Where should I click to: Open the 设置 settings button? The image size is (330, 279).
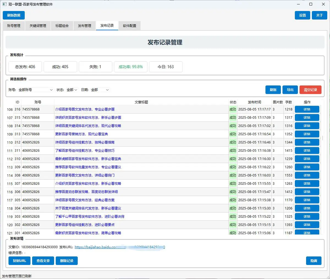(302, 15)
